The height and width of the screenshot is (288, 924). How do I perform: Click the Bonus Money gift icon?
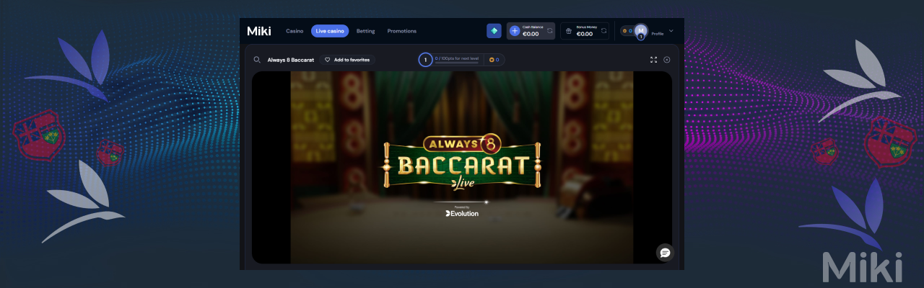(569, 31)
